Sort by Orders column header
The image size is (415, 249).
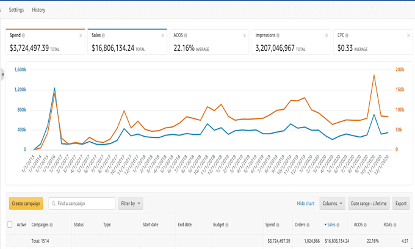(300, 225)
